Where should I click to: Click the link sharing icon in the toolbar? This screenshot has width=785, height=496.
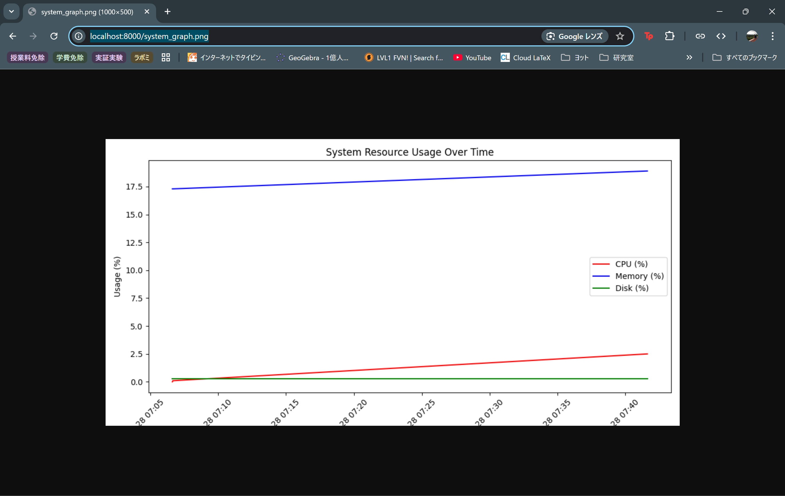pyautogui.click(x=700, y=36)
